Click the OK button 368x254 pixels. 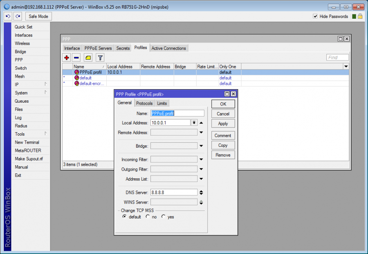tap(223, 104)
